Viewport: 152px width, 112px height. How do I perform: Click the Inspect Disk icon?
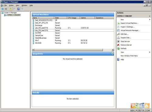coord(118,38)
